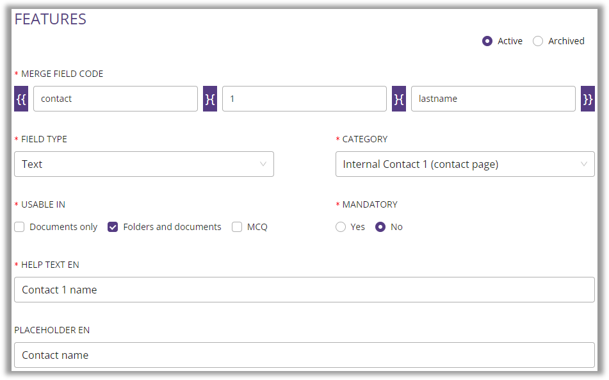
Task: Click the brace separator icon before lastname field
Action: 399,99
